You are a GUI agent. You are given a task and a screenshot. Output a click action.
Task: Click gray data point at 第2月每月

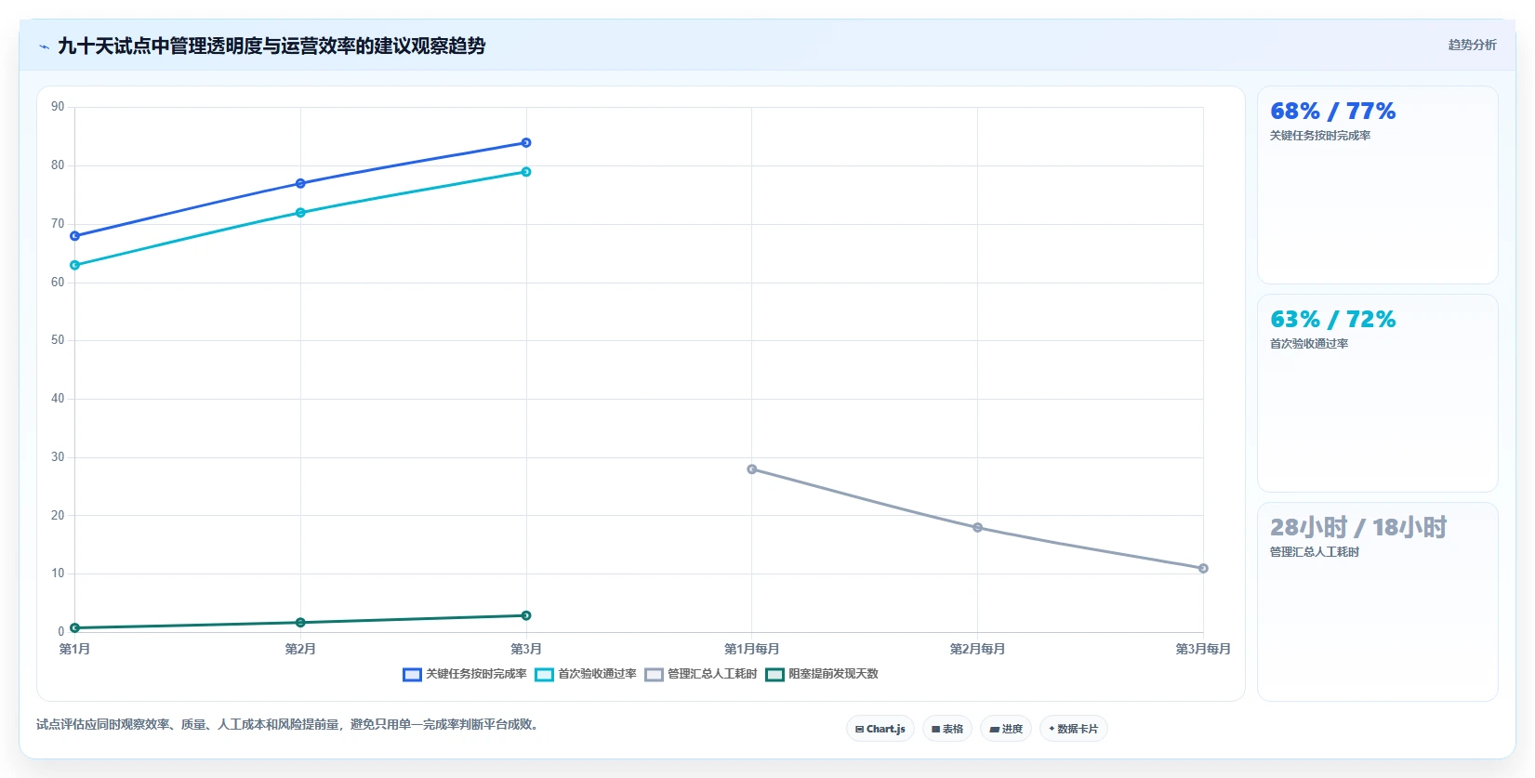[978, 528]
